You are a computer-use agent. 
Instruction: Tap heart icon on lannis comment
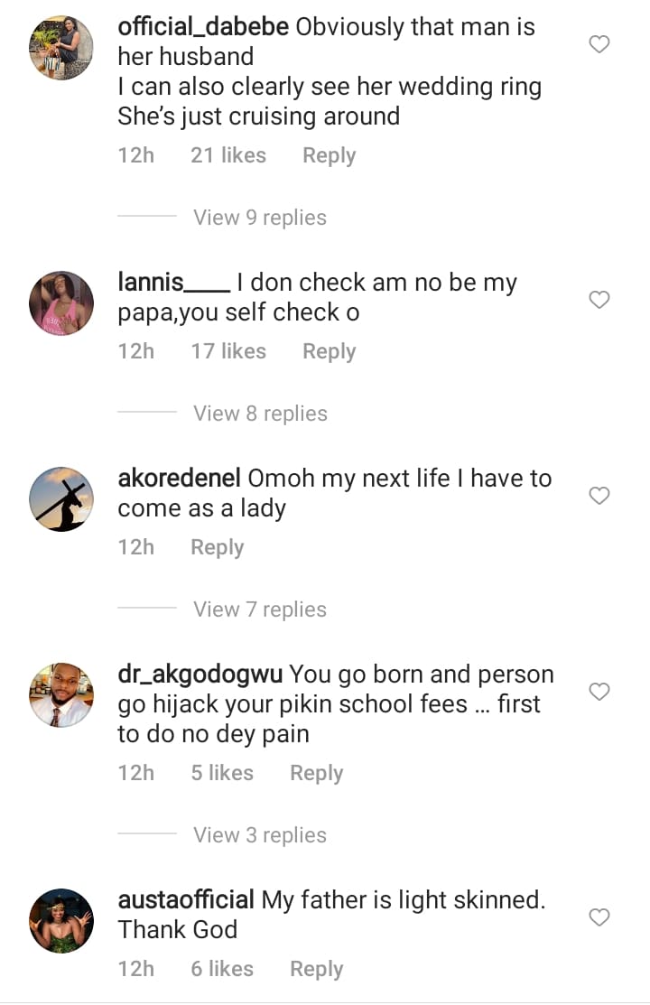pos(599,300)
